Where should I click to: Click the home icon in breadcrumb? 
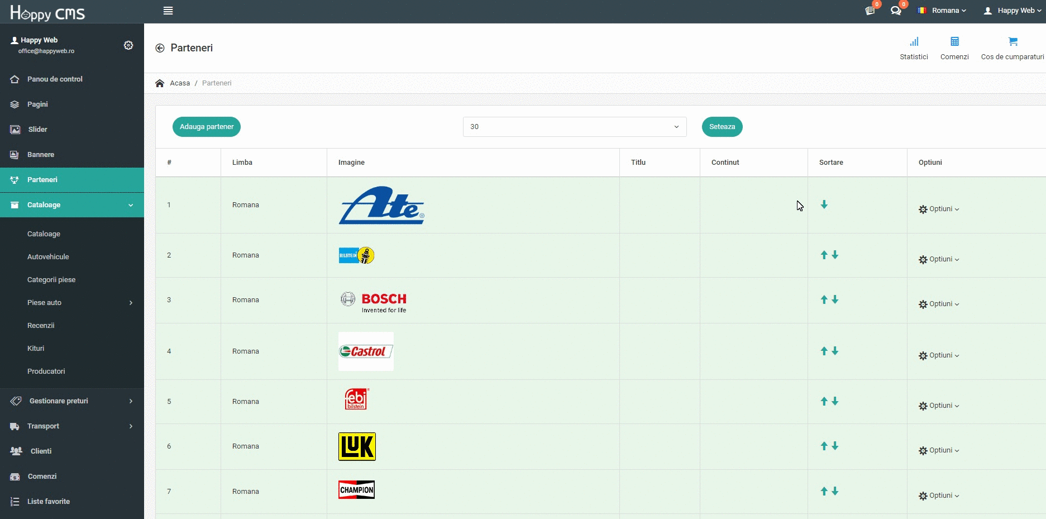click(x=160, y=83)
